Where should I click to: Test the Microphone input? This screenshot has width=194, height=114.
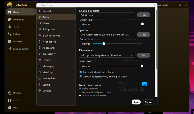point(144,55)
